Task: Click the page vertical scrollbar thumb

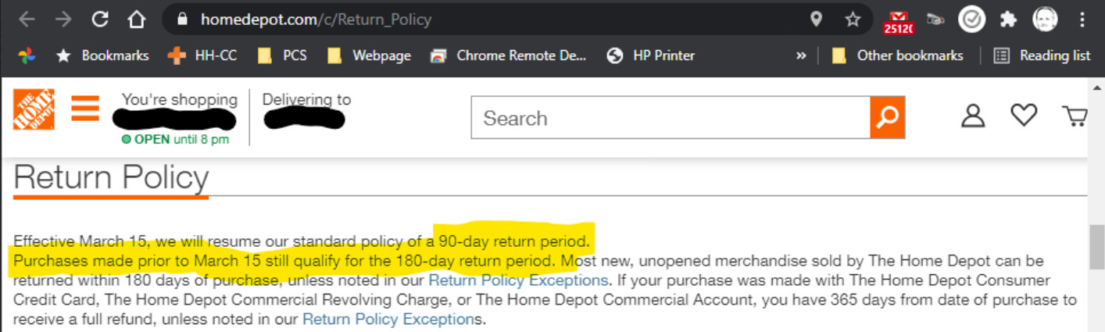Action: (x=1096, y=248)
